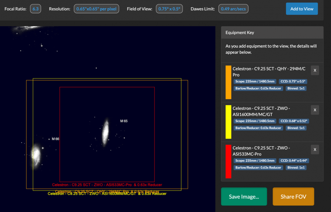331x212 pixels.
Task: Click the CCD 0.44° x 0.44° badge
Action: click(x=294, y=161)
